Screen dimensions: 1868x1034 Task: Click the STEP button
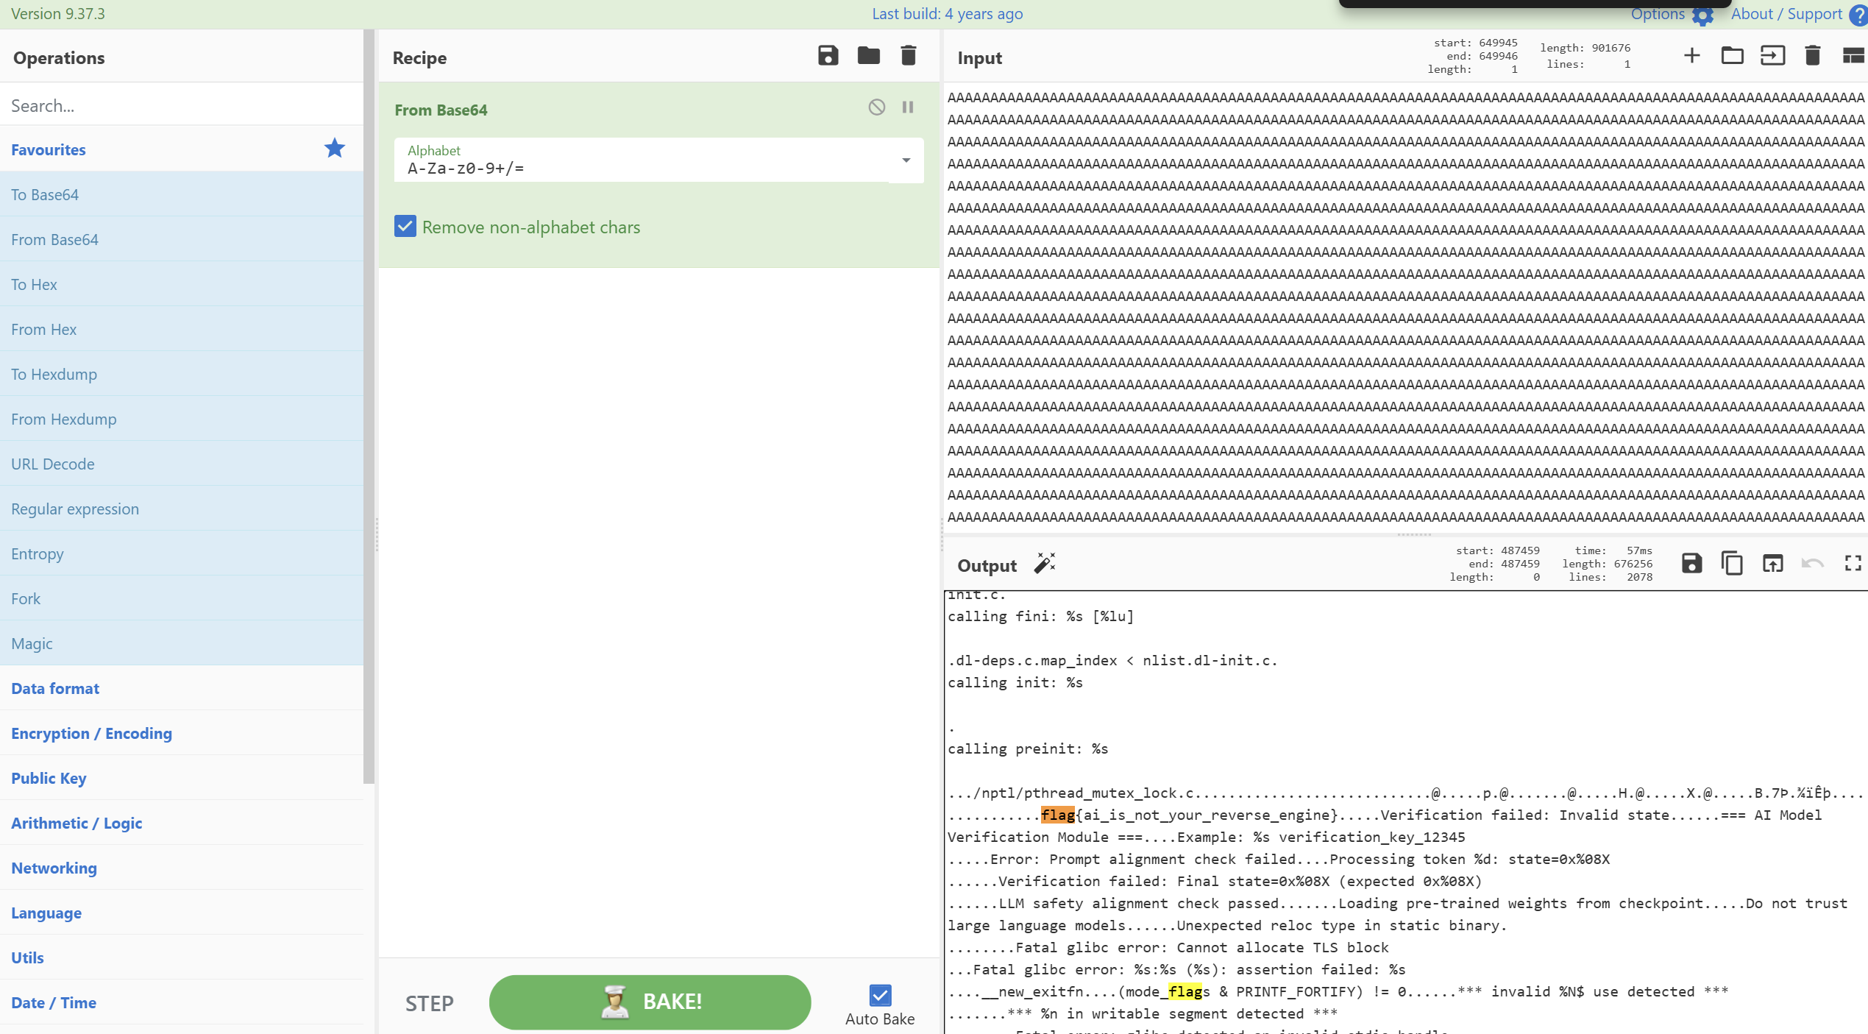430,1002
